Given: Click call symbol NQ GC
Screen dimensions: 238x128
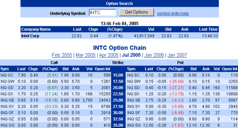Looking at the screenshot, I should click(x=7, y=75).
